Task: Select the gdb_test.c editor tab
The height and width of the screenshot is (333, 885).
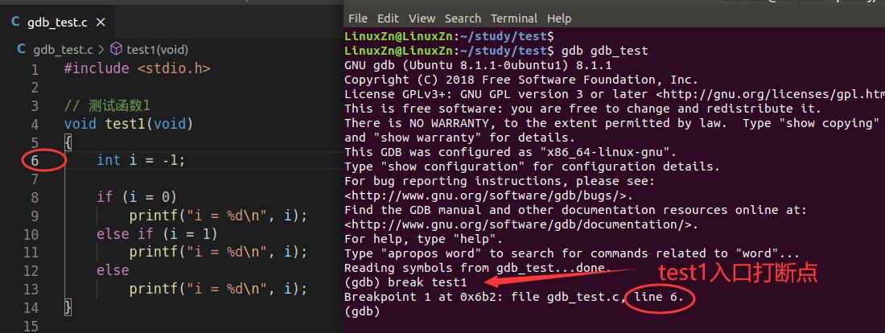Action: 58,21
